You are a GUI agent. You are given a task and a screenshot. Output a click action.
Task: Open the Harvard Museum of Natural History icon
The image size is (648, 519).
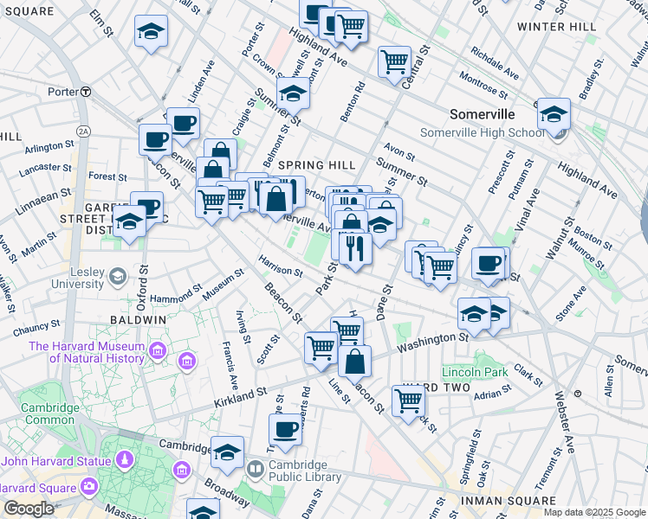[157, 351]
